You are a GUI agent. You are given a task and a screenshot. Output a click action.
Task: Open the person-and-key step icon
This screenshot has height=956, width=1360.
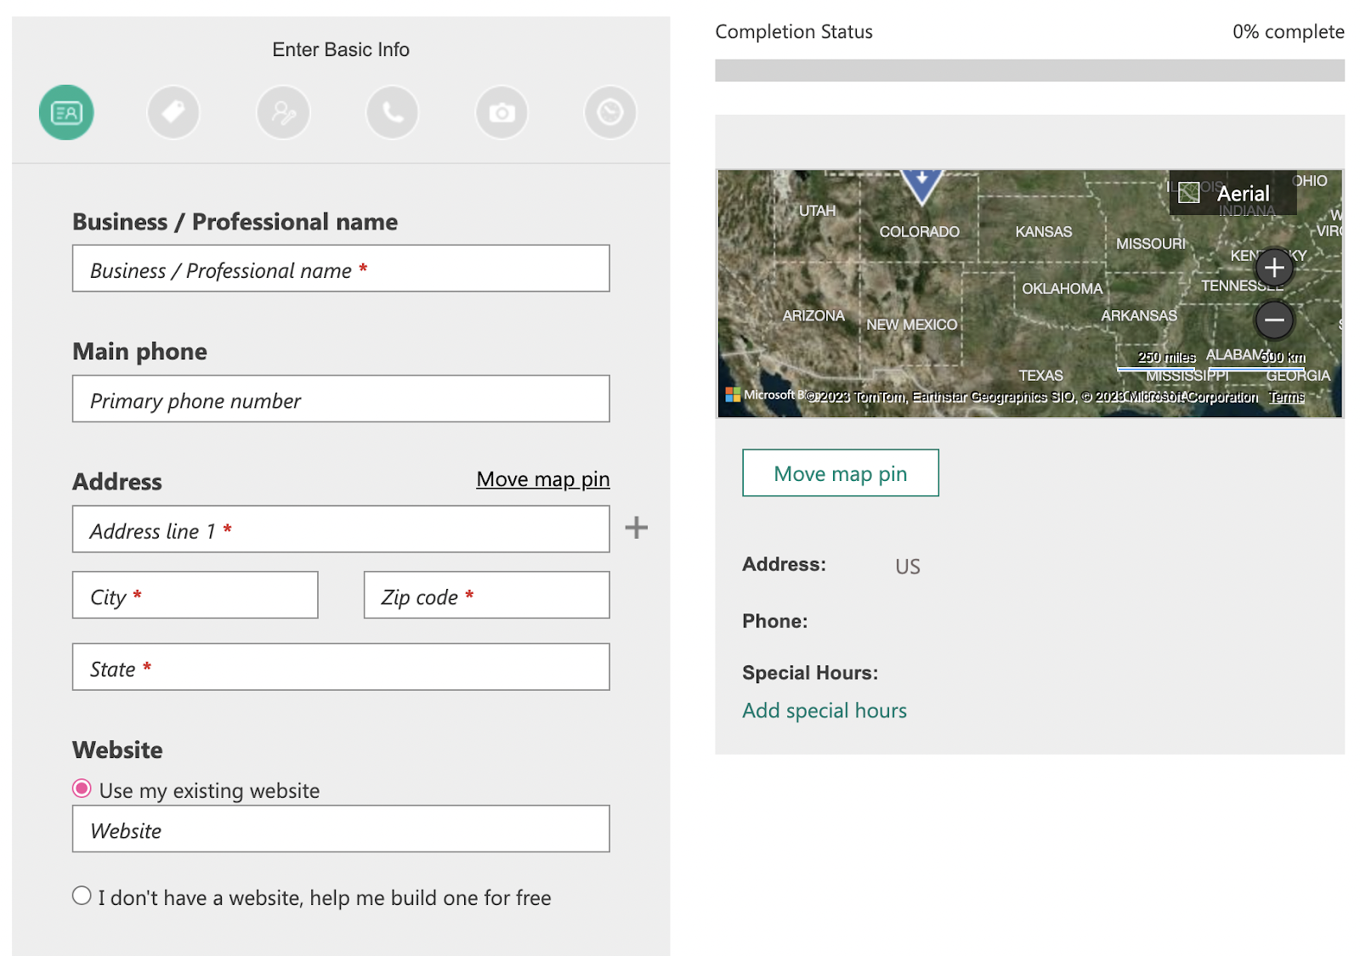tap(283, 111)
